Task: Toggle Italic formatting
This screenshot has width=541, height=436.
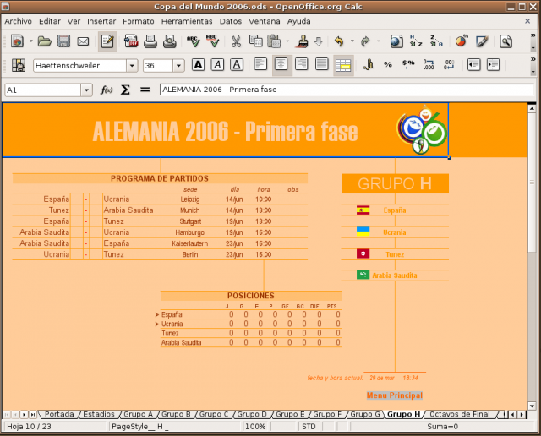Action: point(217,65)
